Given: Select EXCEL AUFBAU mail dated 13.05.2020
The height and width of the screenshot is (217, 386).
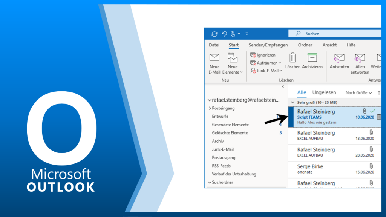Looking at the screenshot, I should [335, 135].
